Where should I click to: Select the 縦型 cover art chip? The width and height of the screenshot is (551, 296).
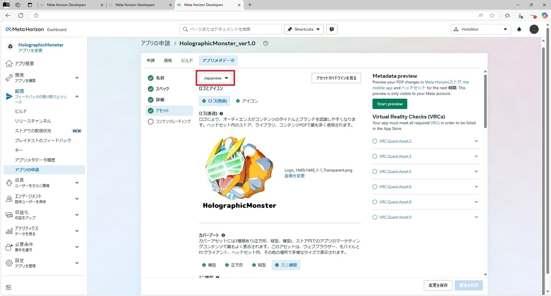click(x=259, y=265)
